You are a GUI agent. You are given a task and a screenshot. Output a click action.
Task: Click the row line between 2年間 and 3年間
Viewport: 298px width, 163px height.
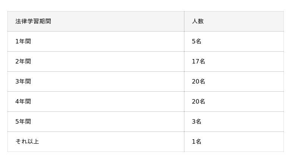tap(145, 71)
